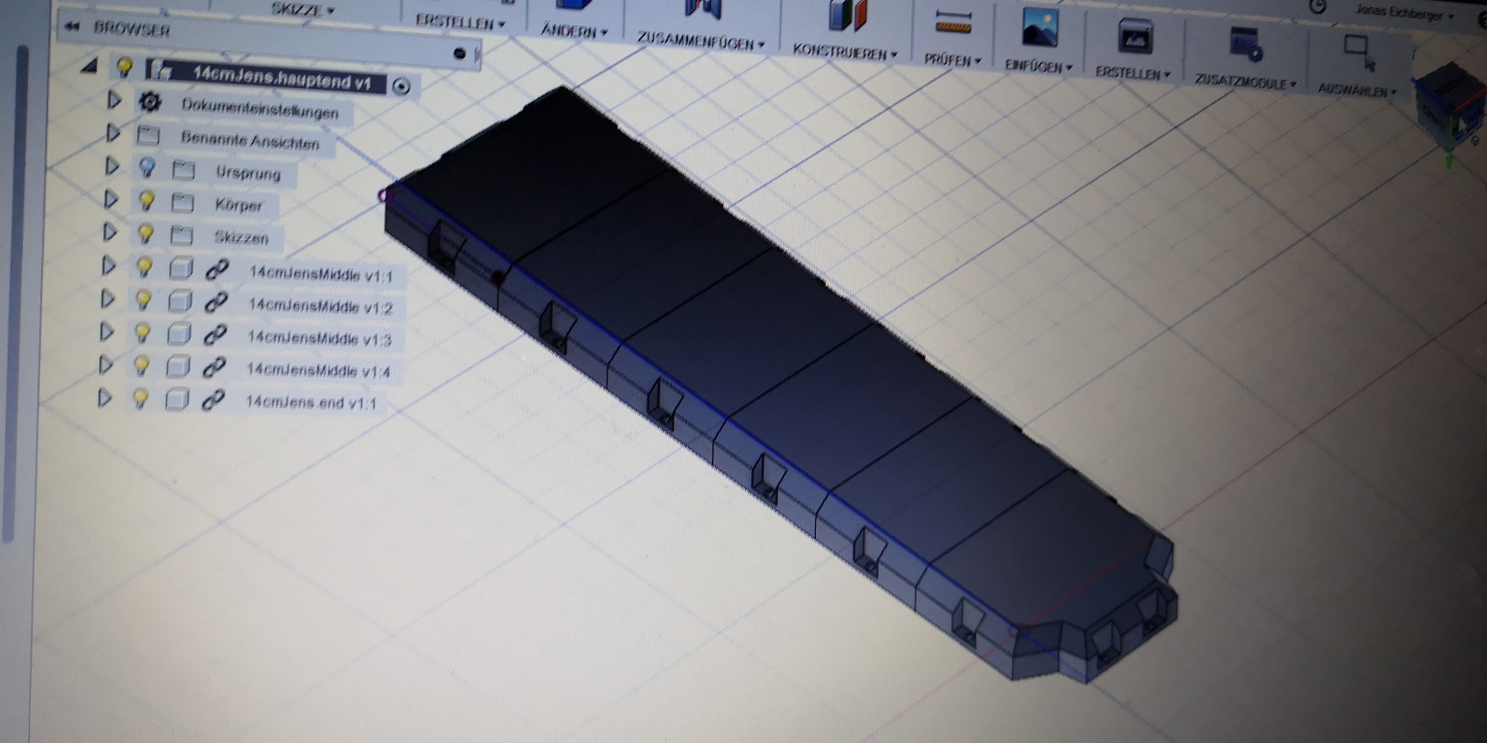
Task: Expand the Dokumenteinstellungen node
Action: coord(114,101)
